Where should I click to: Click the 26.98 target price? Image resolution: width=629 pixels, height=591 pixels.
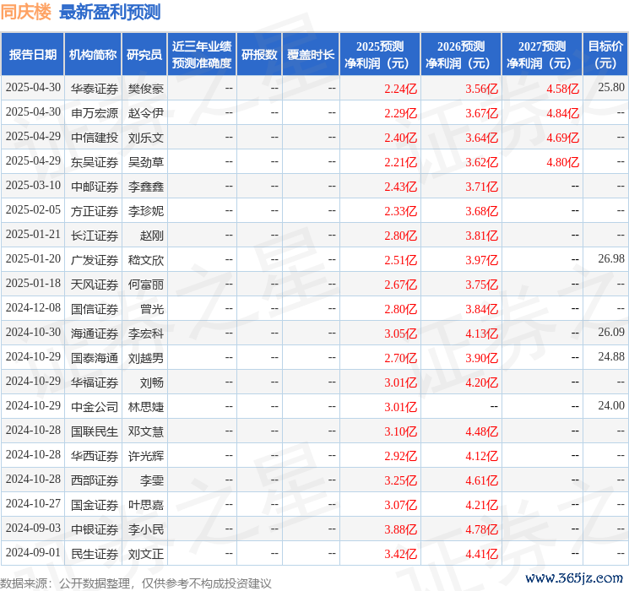[x=611, y=259]
